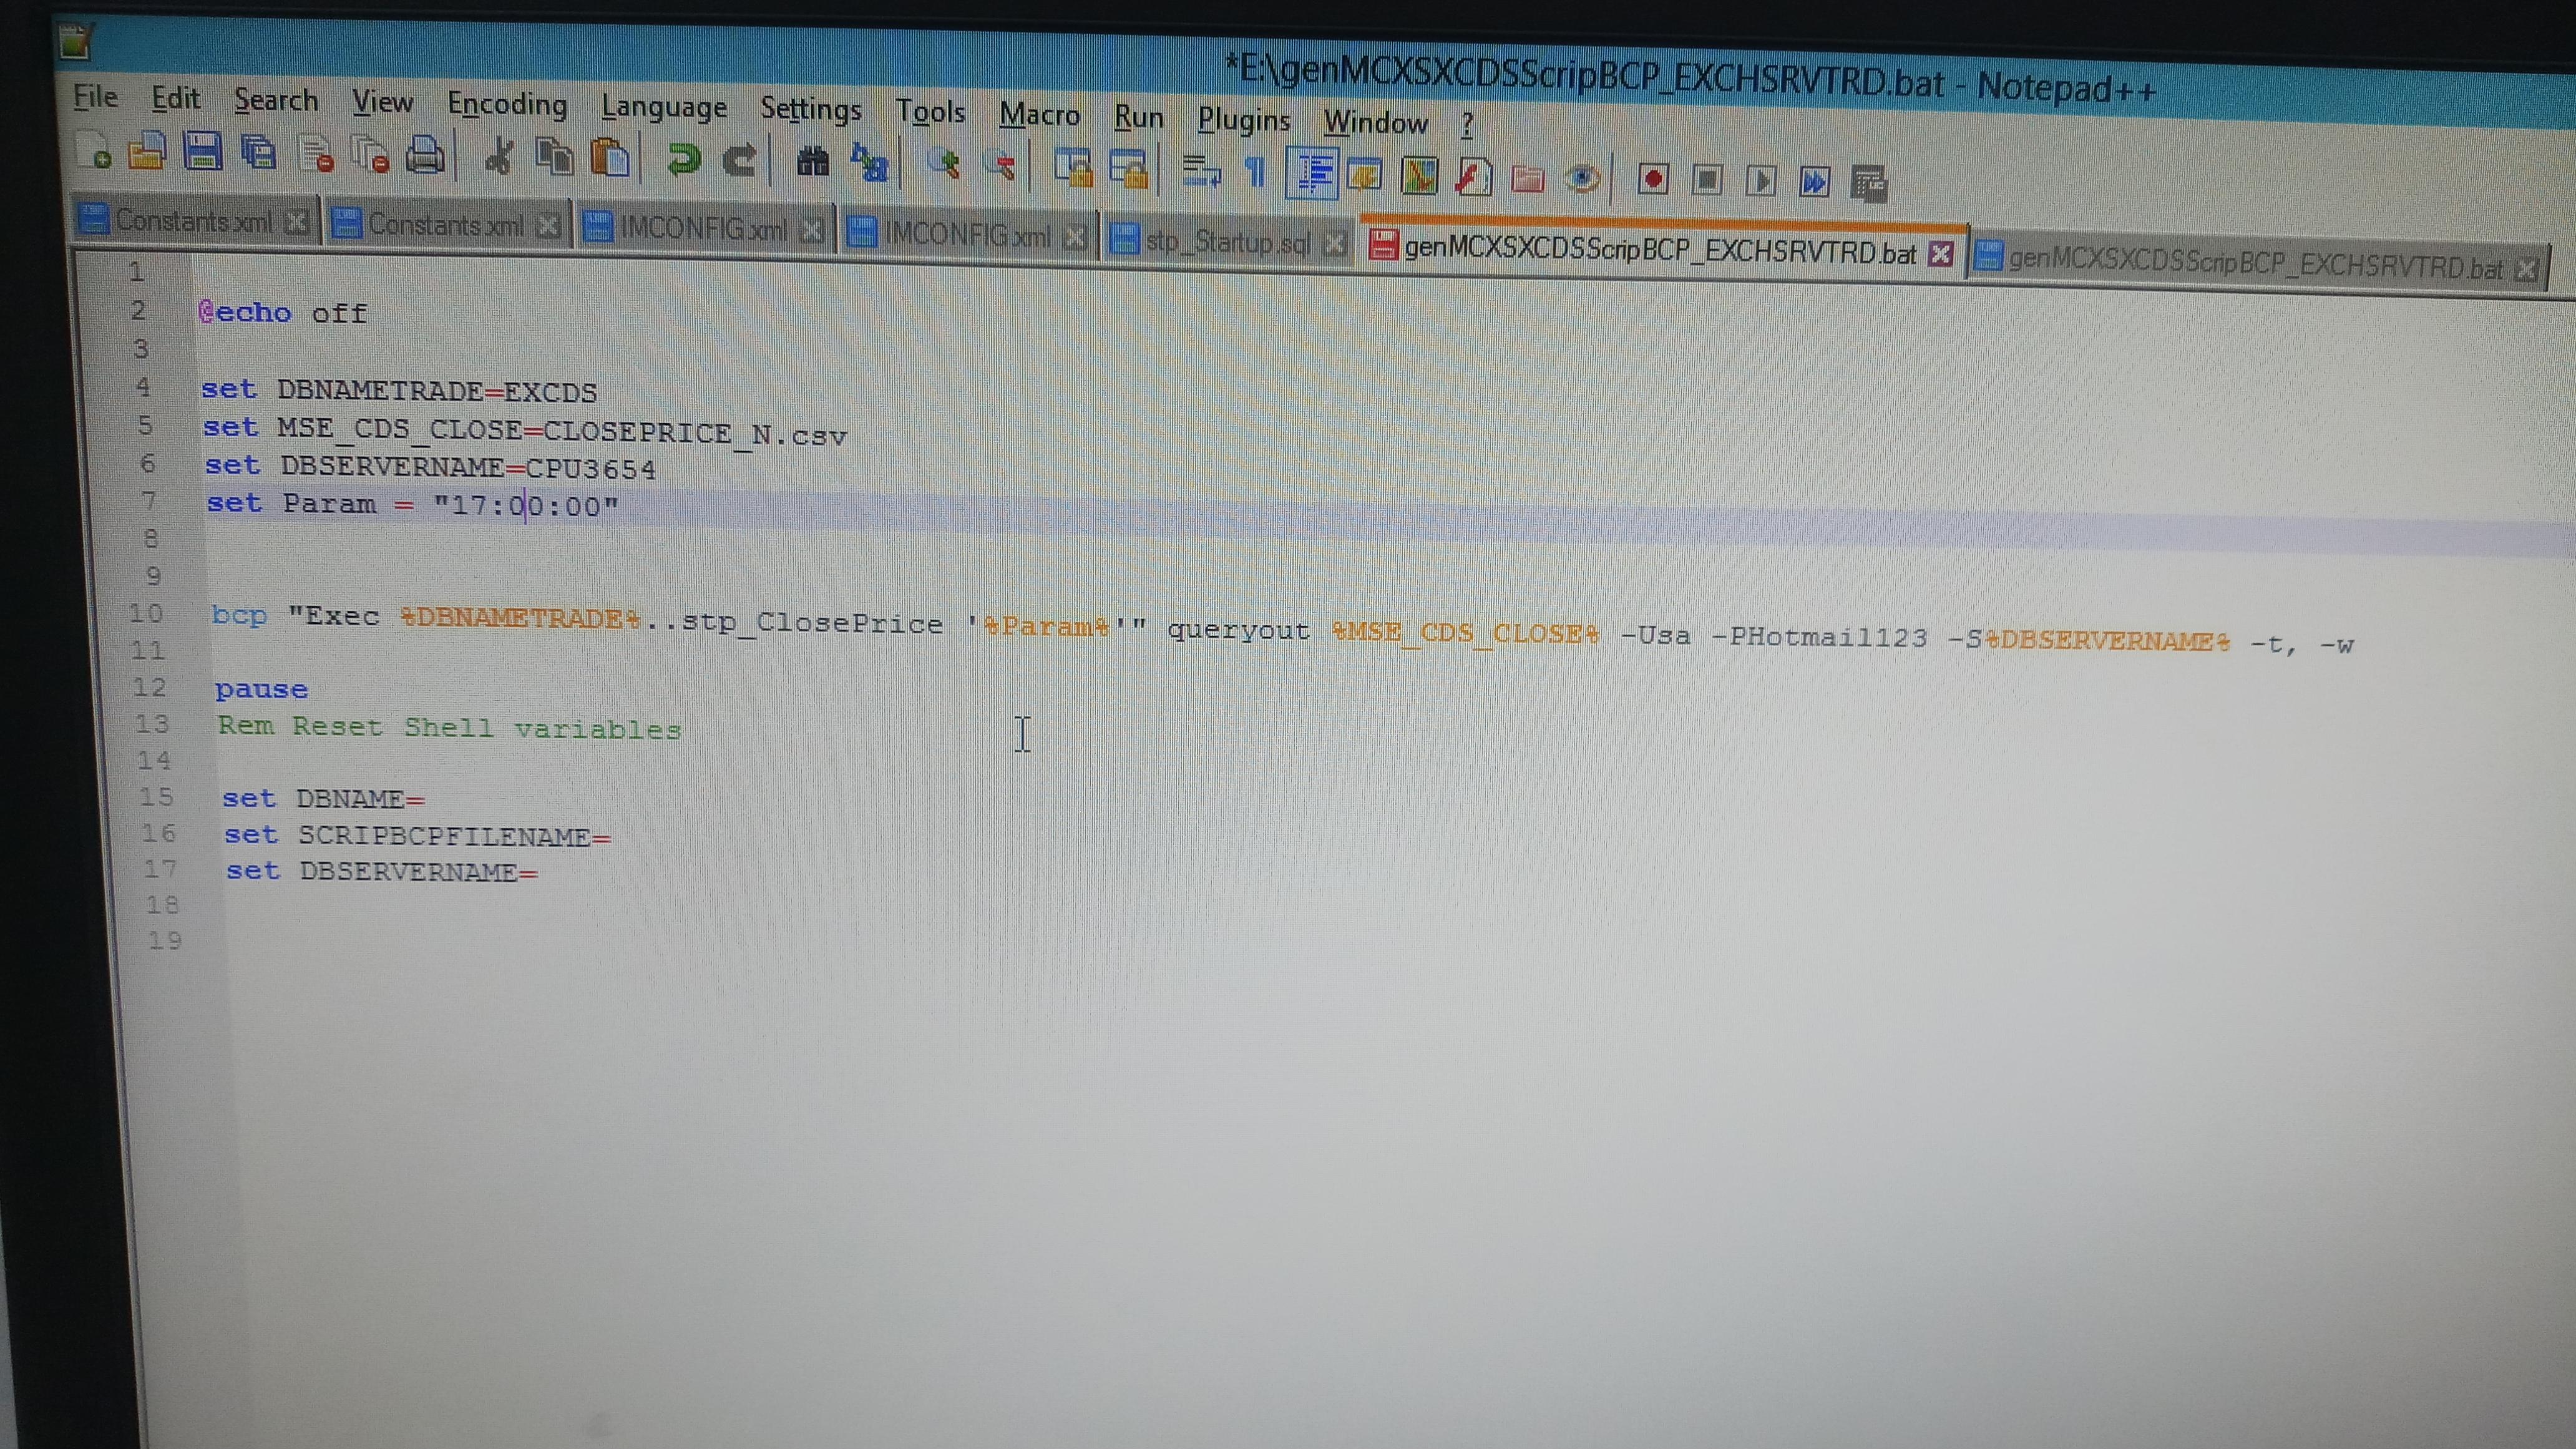Screen dimensions: 2576x1449
Task: Toggle the Word Wrap toolbar button
Action: tap(1201, 171)
